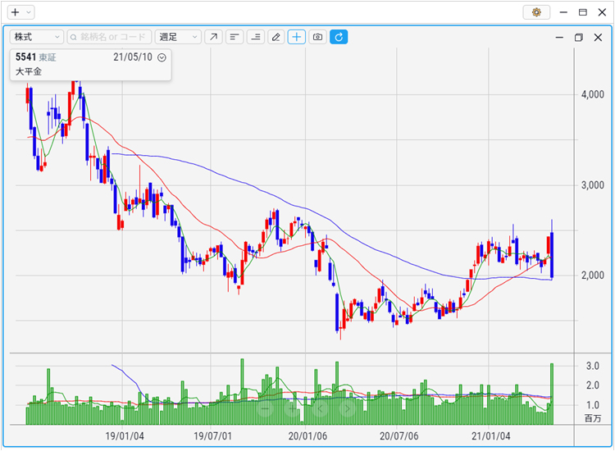Move chart back with faint left chevron
The image size is (615, 451).
click(320, 409)
